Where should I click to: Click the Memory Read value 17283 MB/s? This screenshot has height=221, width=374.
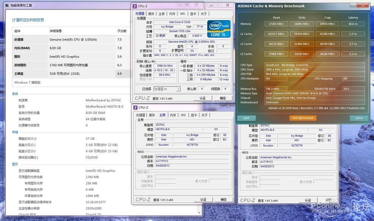click(276, 24)
